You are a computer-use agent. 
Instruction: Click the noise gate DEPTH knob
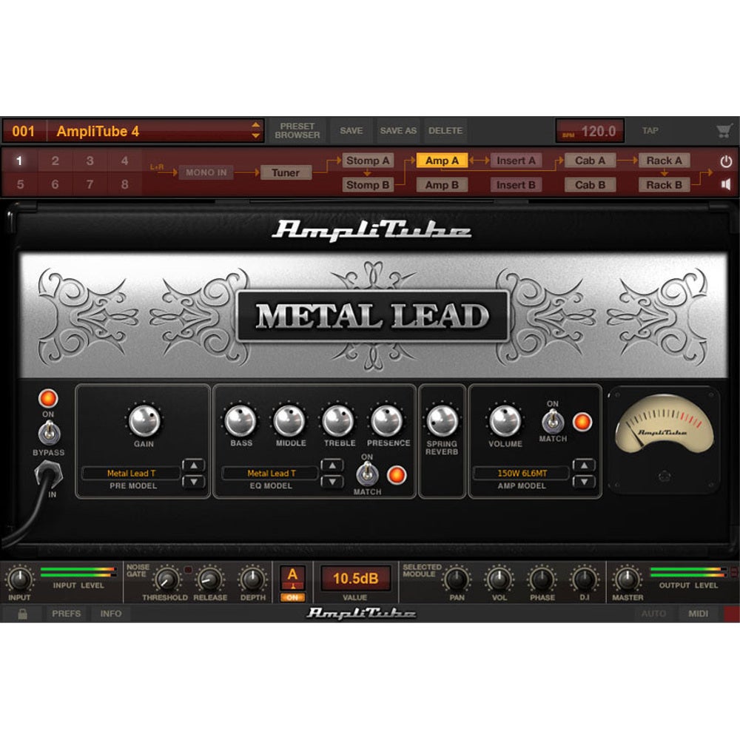tap(252, 579)
